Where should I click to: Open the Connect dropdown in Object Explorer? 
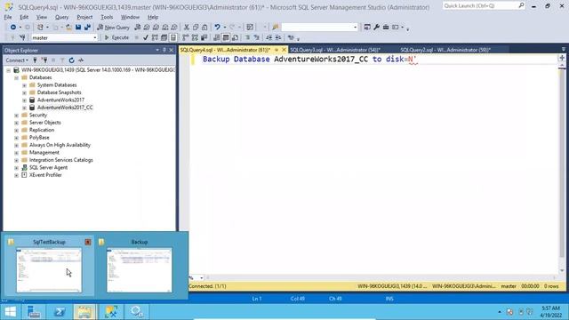tap(17, 60)
